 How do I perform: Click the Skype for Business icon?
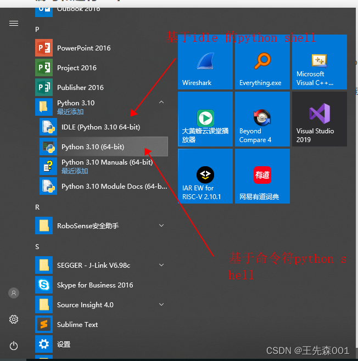click(44, 285)
